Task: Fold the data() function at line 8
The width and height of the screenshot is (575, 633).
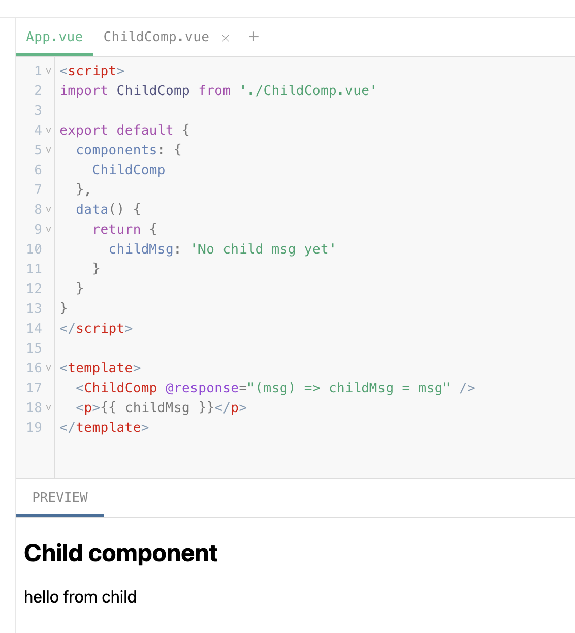Action: pyautogui.click(x=49, y=210)
